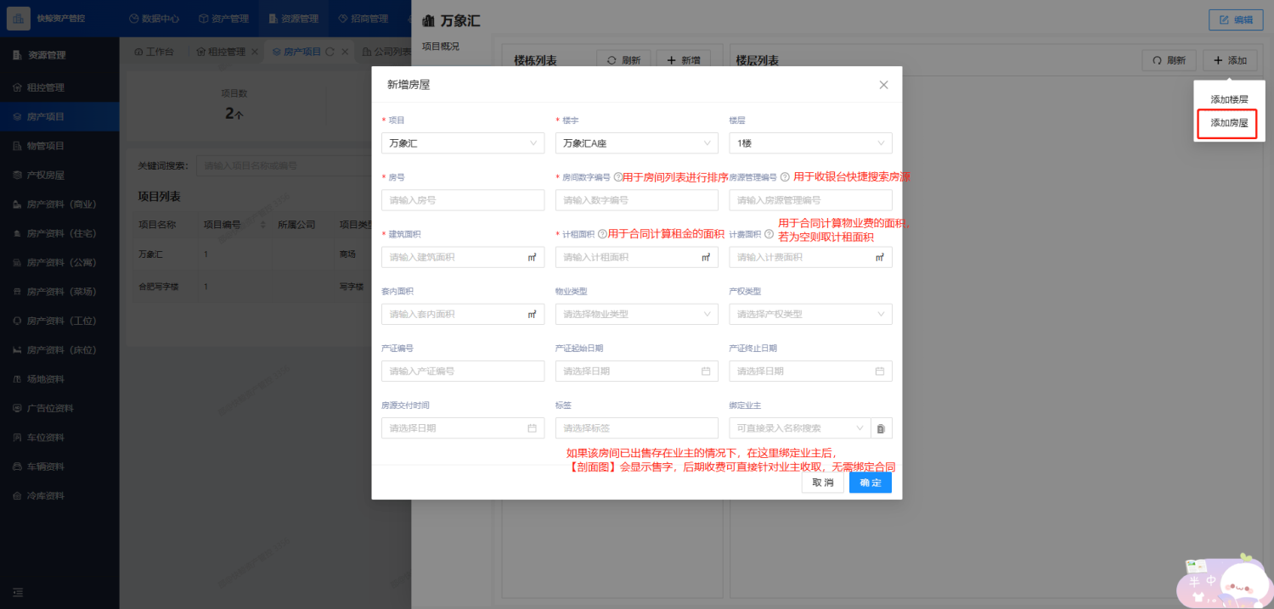Open the 产权类型 dropdown

pos(810,314)
